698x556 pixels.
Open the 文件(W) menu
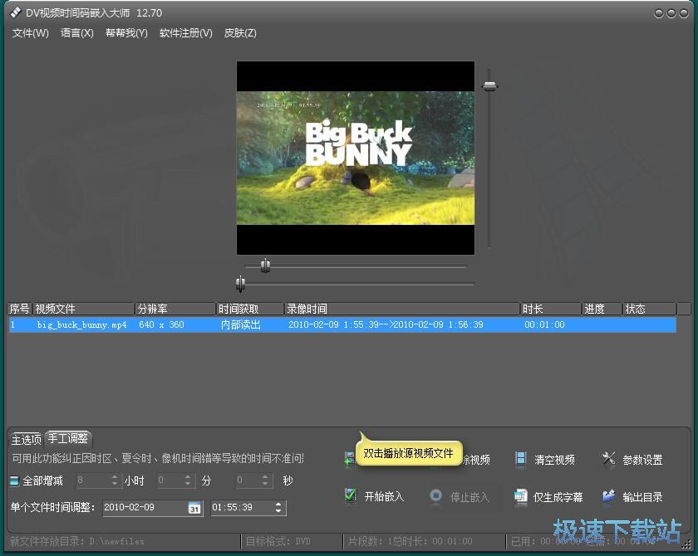(30, 33)
